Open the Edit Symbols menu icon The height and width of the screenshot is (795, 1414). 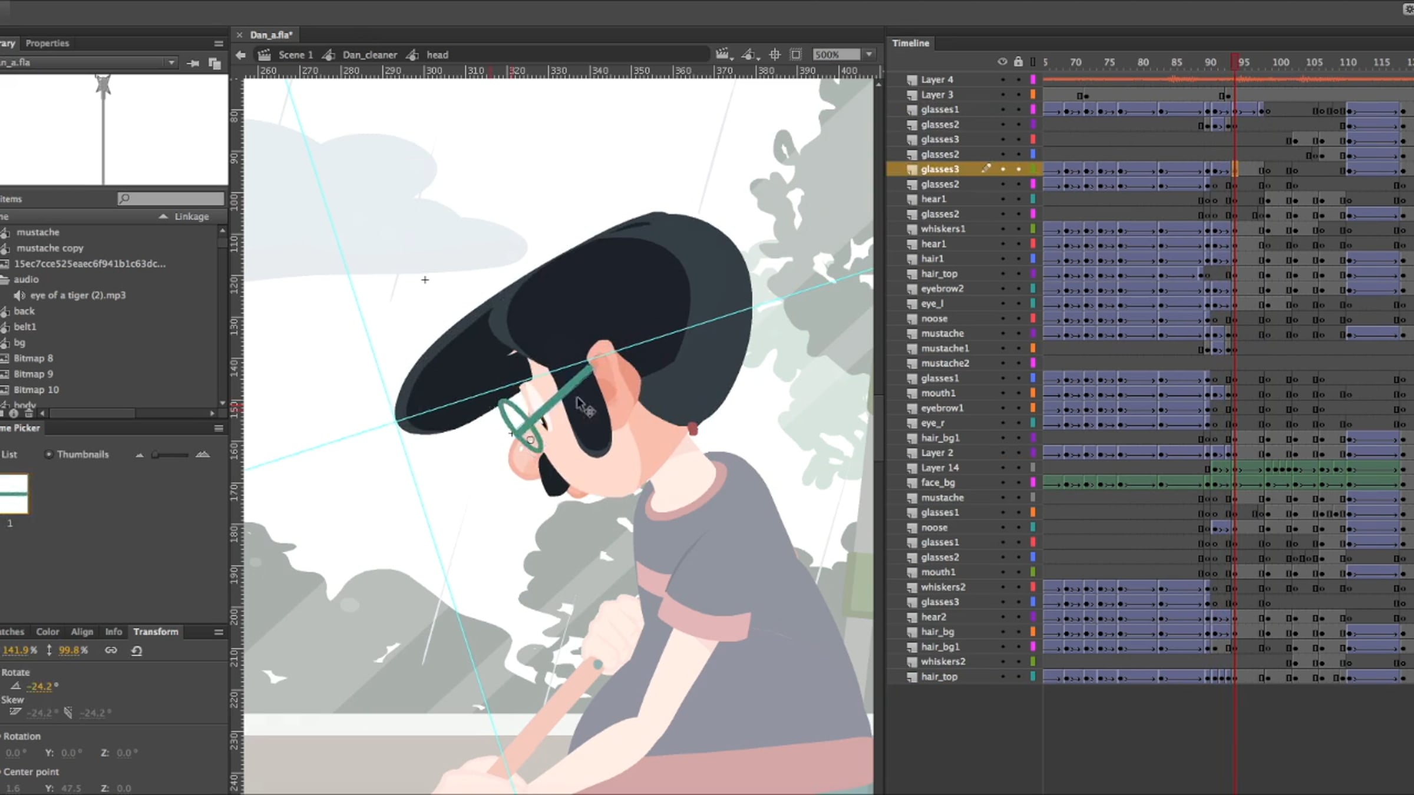(749, 55)
